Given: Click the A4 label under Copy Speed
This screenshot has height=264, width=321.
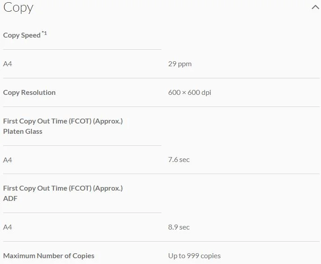Looking at the screenshot, I should [8, 64].
